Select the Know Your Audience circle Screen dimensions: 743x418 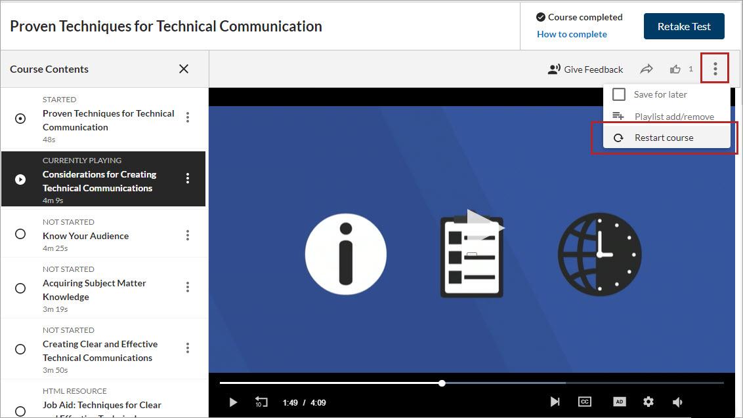tap(20, 234)
